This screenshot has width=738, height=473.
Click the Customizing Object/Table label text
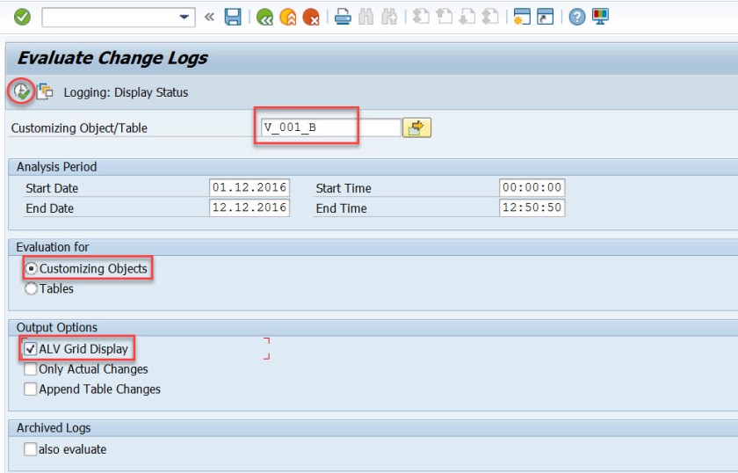pyautogui.click(x=79, y=128)
